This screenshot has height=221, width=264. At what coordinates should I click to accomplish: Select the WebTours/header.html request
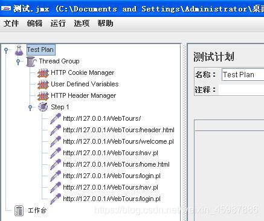(118, 130)
